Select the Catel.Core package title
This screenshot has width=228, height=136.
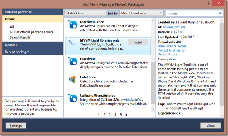tap(88, 77)
